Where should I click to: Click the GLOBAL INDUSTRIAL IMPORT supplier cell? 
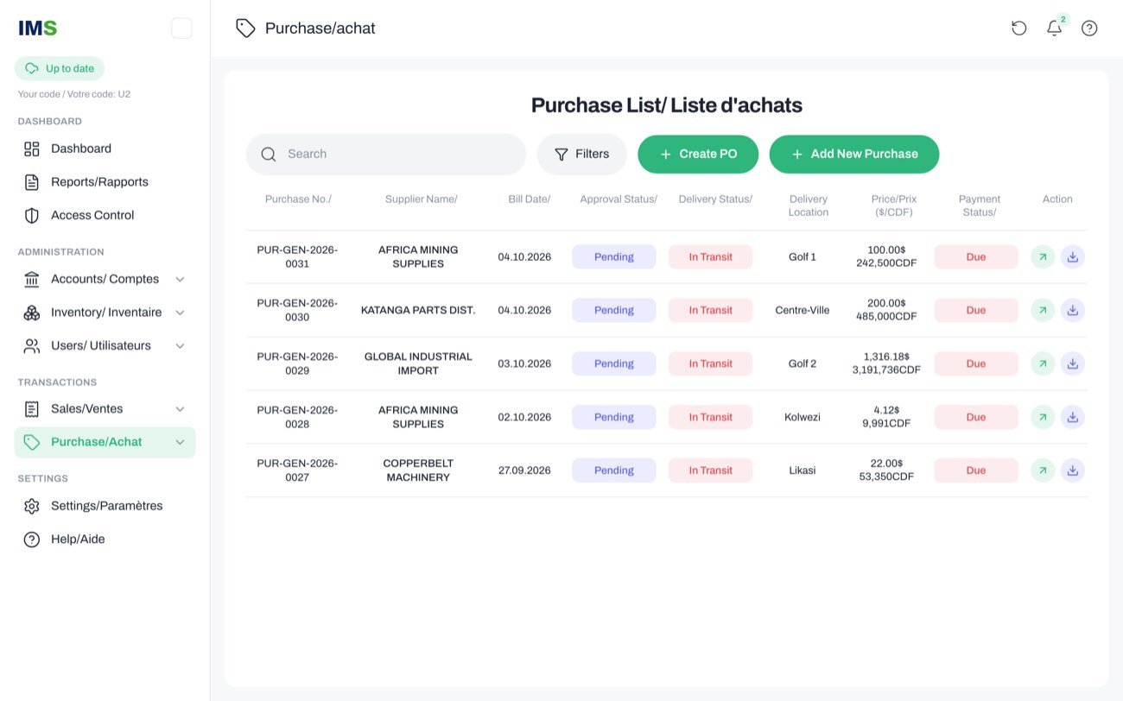[418, 363]
